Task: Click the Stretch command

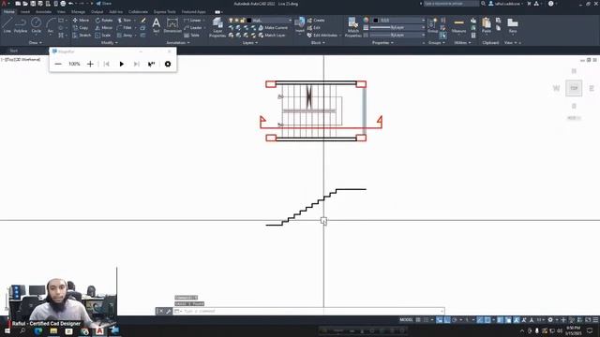Action: point(82,36)
